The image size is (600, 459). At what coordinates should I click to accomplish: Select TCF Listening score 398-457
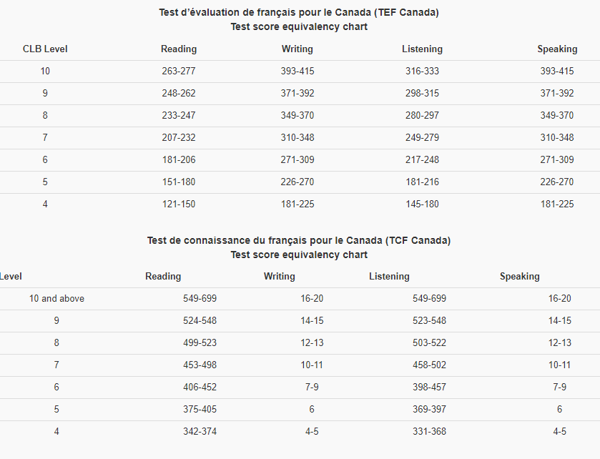coord(429,388)
